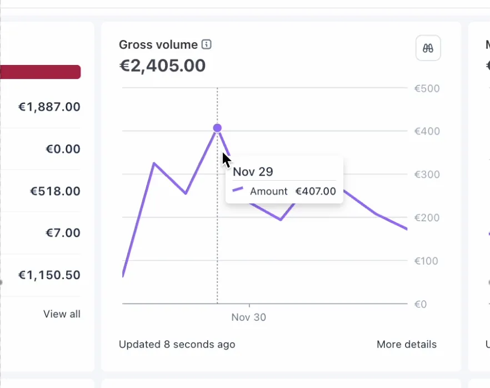Open the More details link
The height and width of the screenshot is (388, 490).
pyautogui.click(x=406, y=344)
